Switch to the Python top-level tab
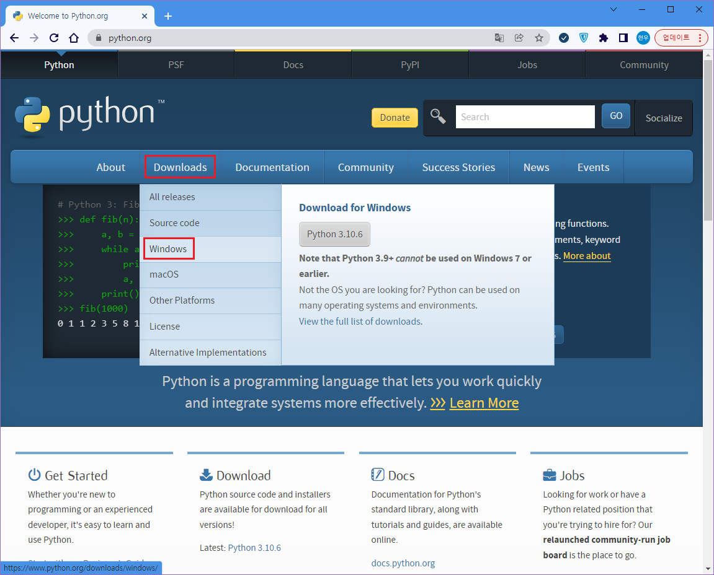Screen dimensions: 714x575 click(x=59, y=64)
